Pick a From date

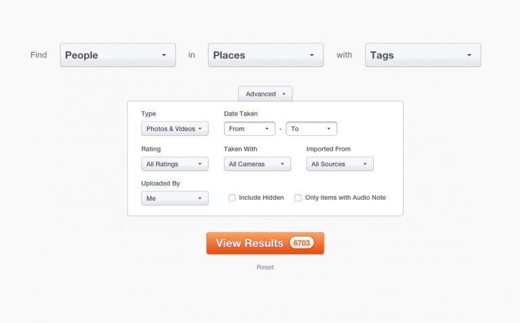(249, 129)
